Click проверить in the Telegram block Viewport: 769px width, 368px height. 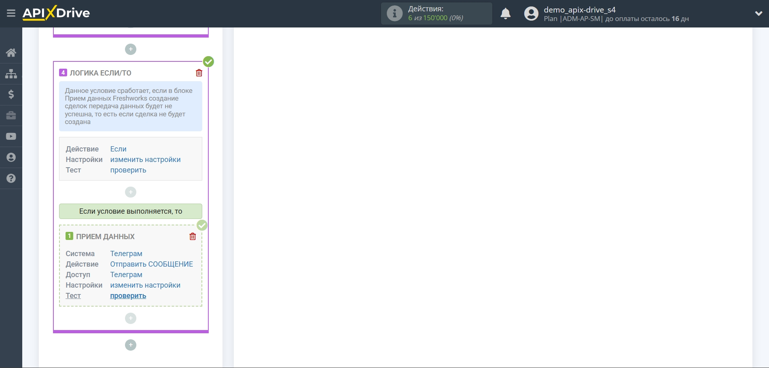[128, 296]
